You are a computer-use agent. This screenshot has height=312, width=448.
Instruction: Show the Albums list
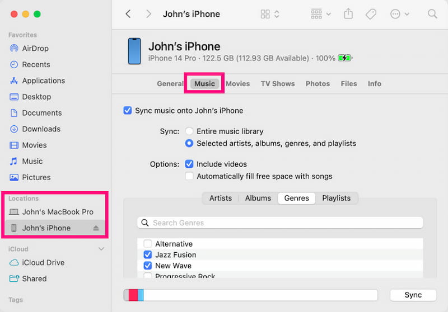(x=258, y=198)
